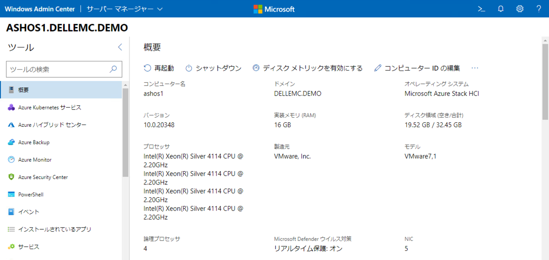Click the 16 GB memory value

point(282,125)
